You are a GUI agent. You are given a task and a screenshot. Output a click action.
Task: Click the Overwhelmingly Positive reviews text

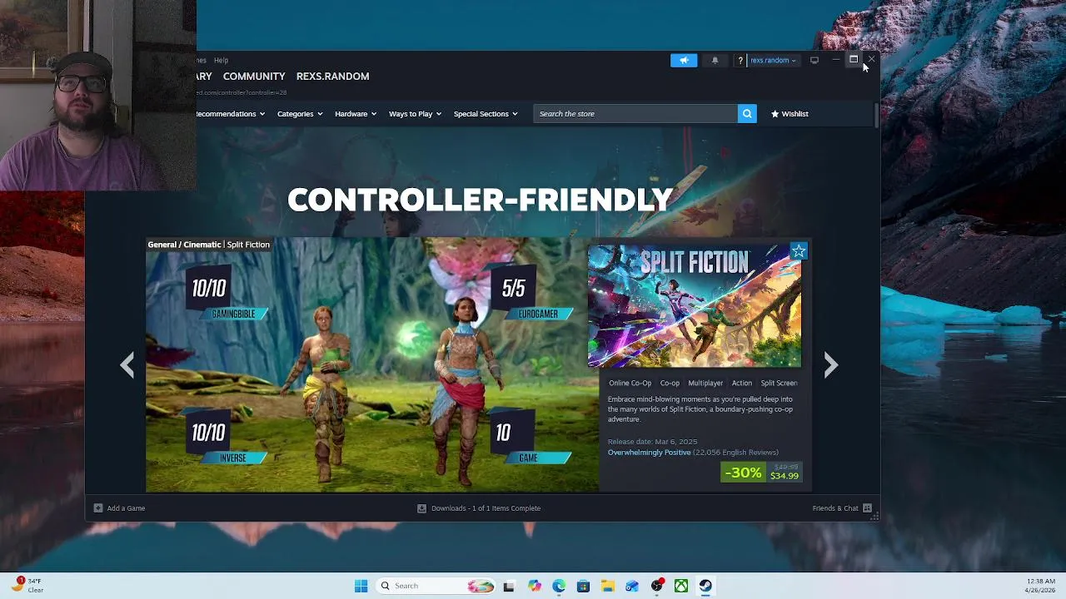pos(649,453)
